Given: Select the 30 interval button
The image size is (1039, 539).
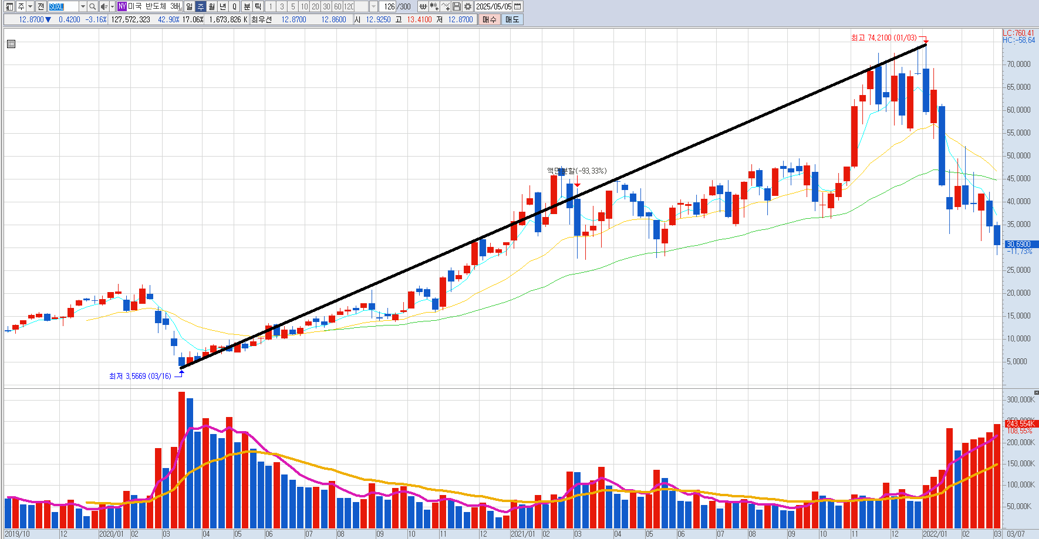Looking at the screenshot, I should tap(326, 6).
